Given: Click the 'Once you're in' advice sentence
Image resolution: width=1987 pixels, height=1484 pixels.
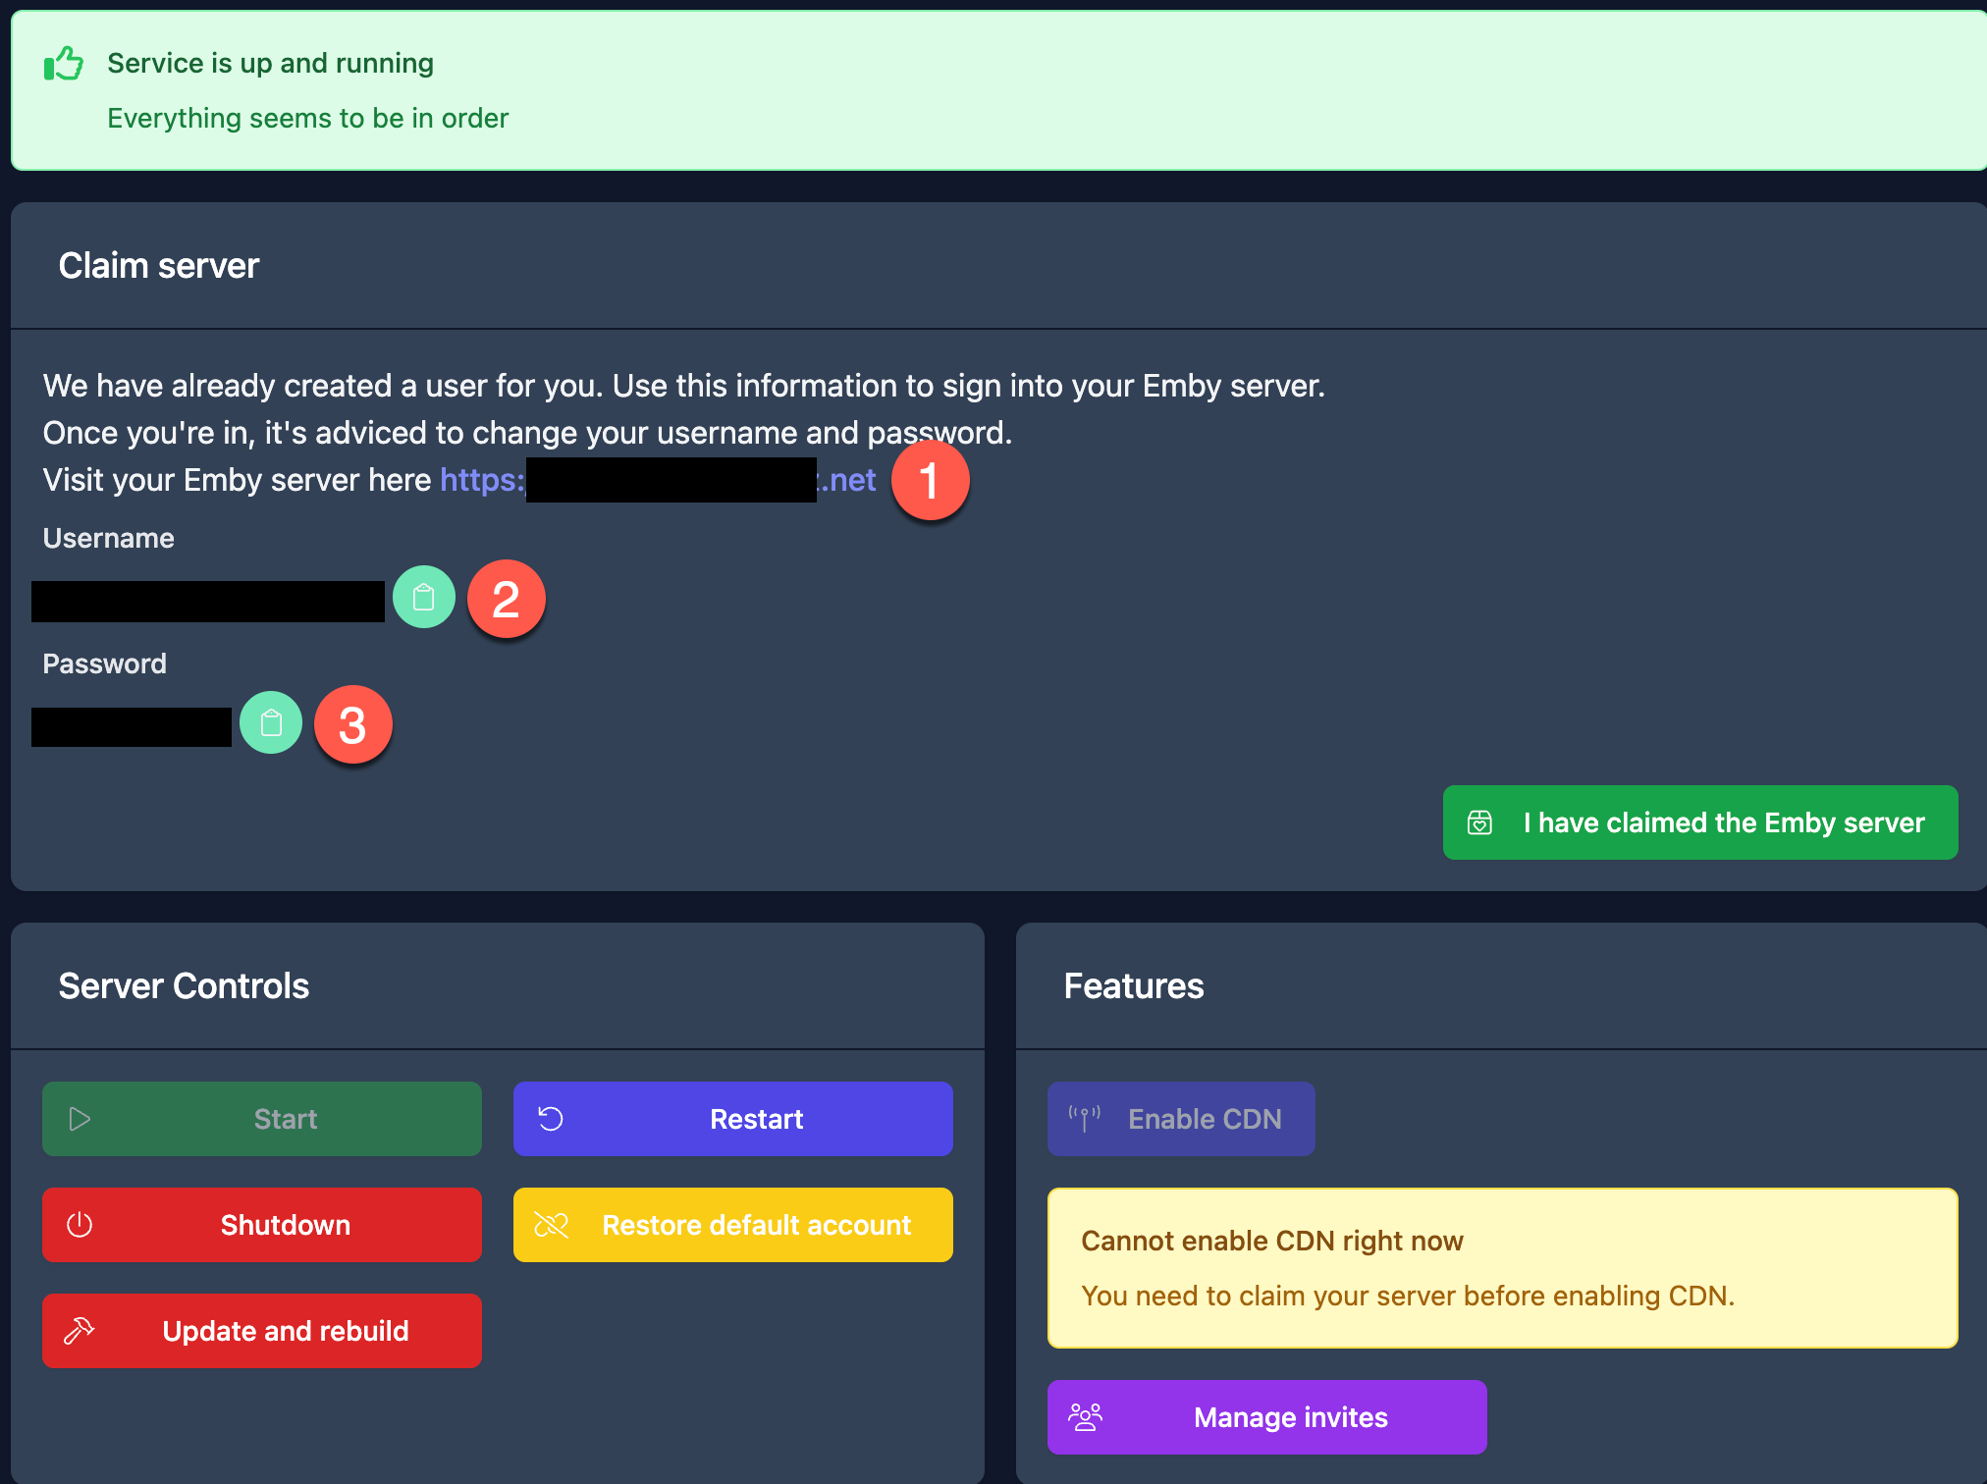Looking at the screenshot, I should tap(527, 433).
